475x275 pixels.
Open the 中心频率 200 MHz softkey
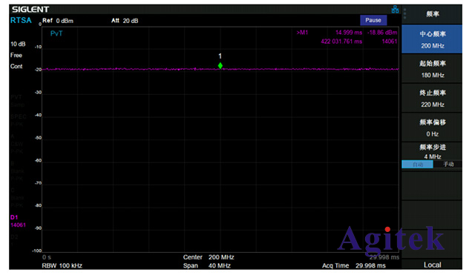(x=432, y=39)
